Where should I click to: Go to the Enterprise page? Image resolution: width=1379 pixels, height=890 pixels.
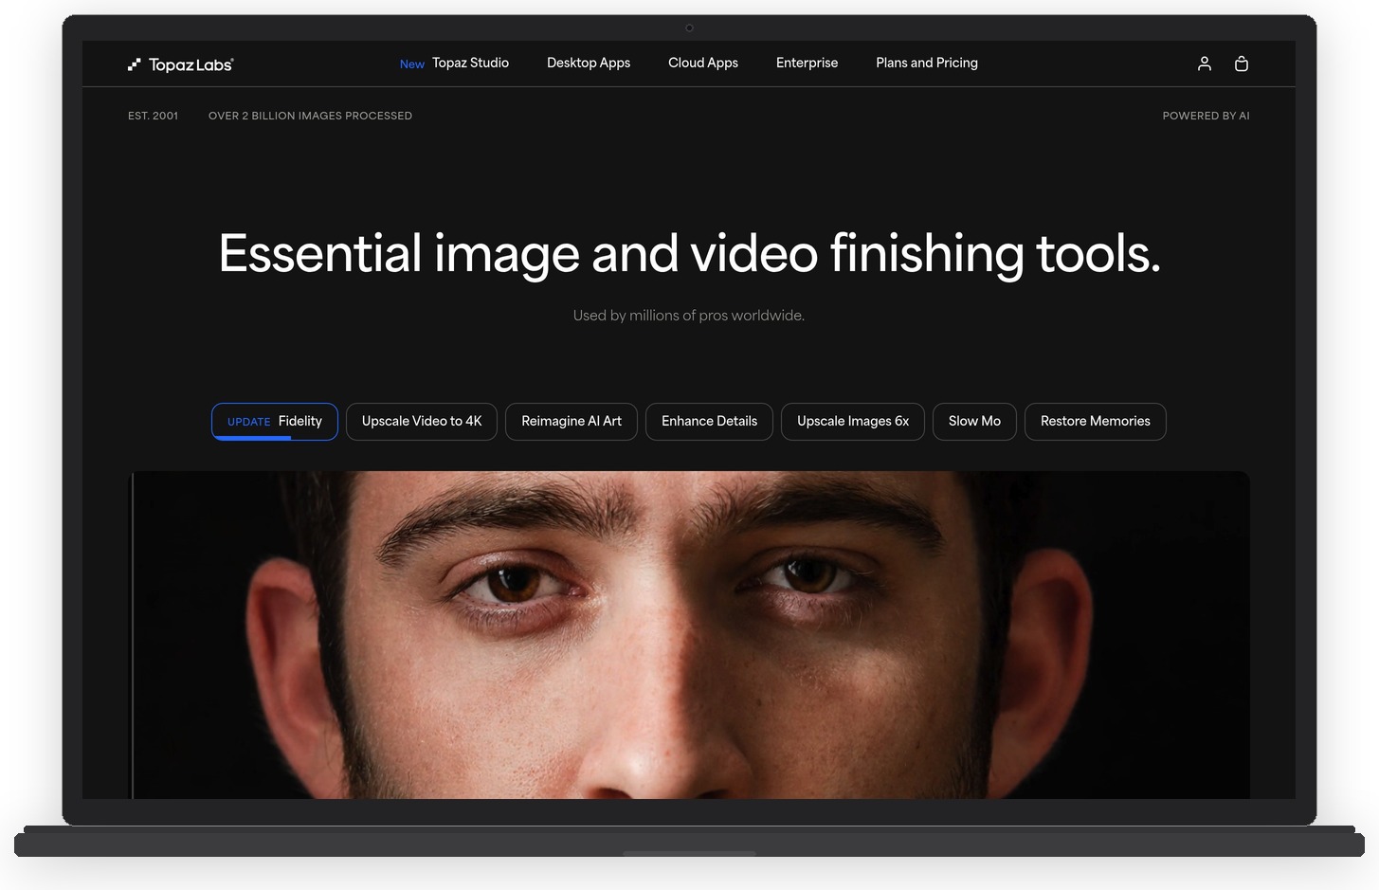807,63
